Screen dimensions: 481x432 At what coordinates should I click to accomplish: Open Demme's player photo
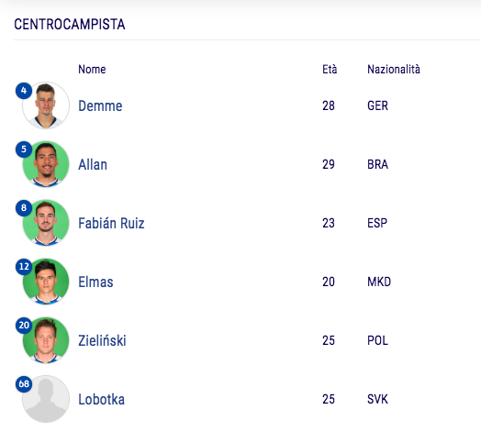click(46, 105)
